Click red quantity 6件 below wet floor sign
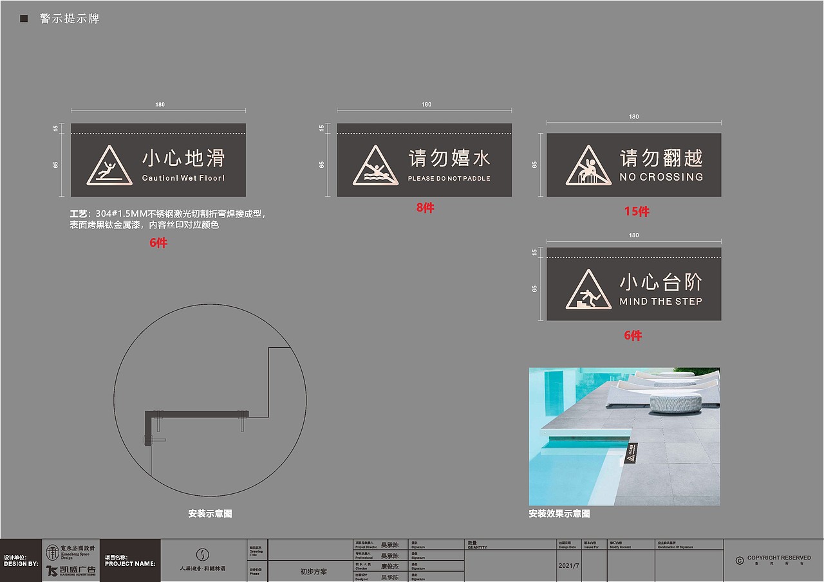824x582 pixels. [x=158, y=243]
